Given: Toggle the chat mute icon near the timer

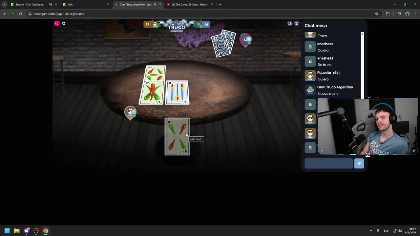Looking at the screenshot, I should pyautogui.click(x=297, y=24).
